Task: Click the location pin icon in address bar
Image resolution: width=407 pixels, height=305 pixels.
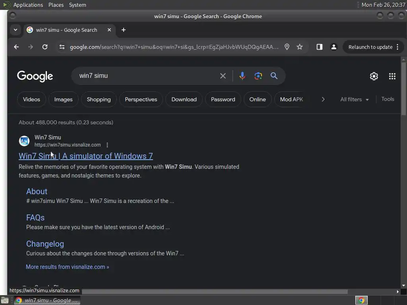Action: click(x=287, y=47)
